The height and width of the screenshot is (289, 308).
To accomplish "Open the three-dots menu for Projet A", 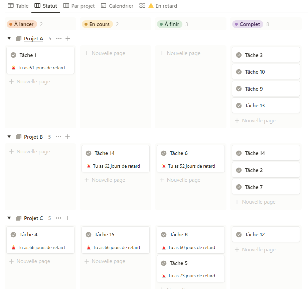I will (59, 39).
